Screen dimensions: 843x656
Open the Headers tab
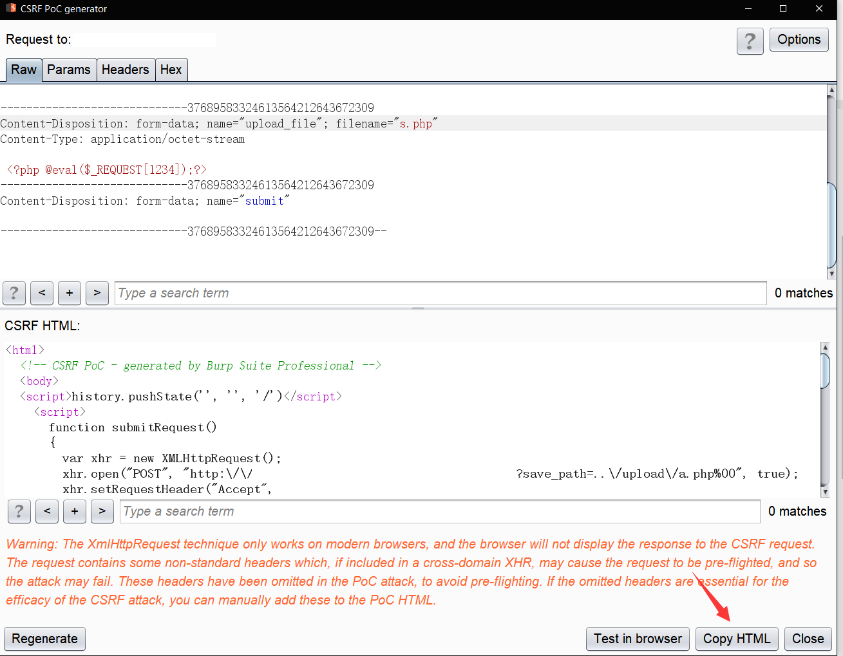click(125, 70)
